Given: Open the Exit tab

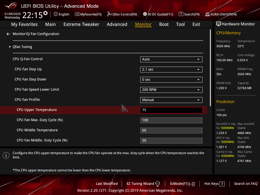Looking at the screenshot, I should click(x=196, y=24).
